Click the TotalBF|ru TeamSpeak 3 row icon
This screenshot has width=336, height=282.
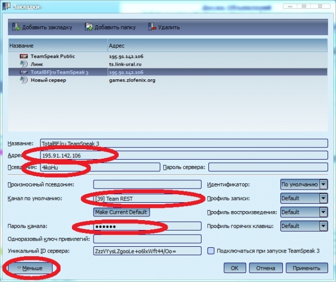[24, 72]
